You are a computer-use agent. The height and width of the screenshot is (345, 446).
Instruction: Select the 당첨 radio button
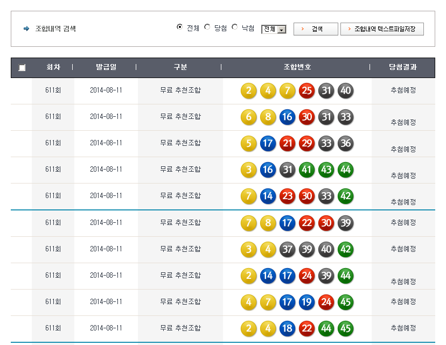pos(207,27)
